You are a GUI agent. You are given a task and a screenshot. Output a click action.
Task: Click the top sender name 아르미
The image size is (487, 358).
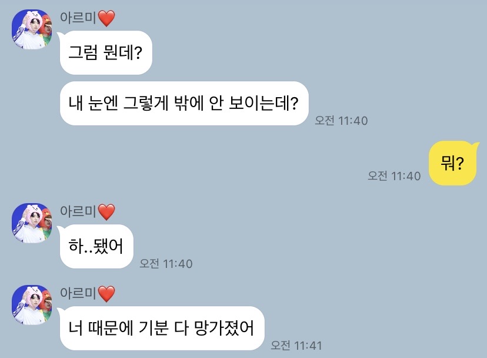tap(78, 18)
